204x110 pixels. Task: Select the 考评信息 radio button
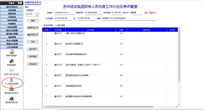[44, 25]
